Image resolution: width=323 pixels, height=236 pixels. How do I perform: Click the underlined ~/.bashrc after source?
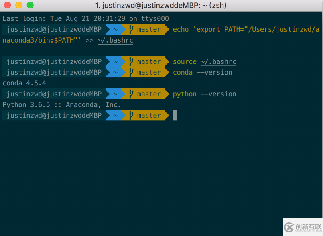tap(218, 62)
